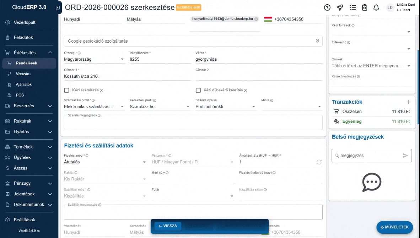Enable the Kézi számlázás checkbox

click(x=67, y=90)
